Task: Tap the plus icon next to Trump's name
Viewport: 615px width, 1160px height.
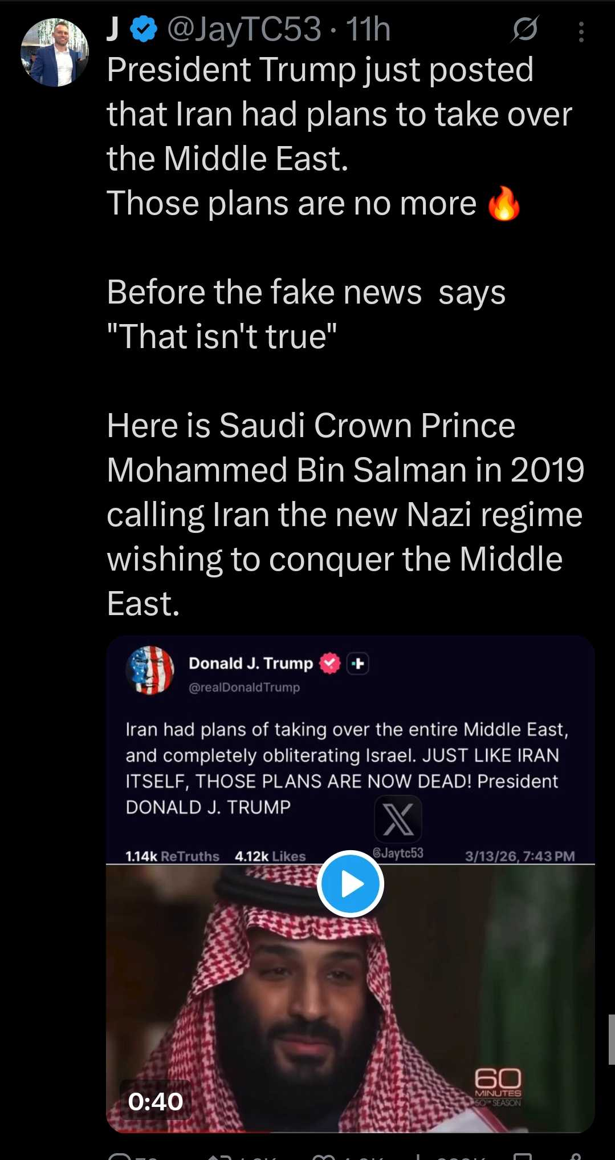Action: tap(358, 664)
